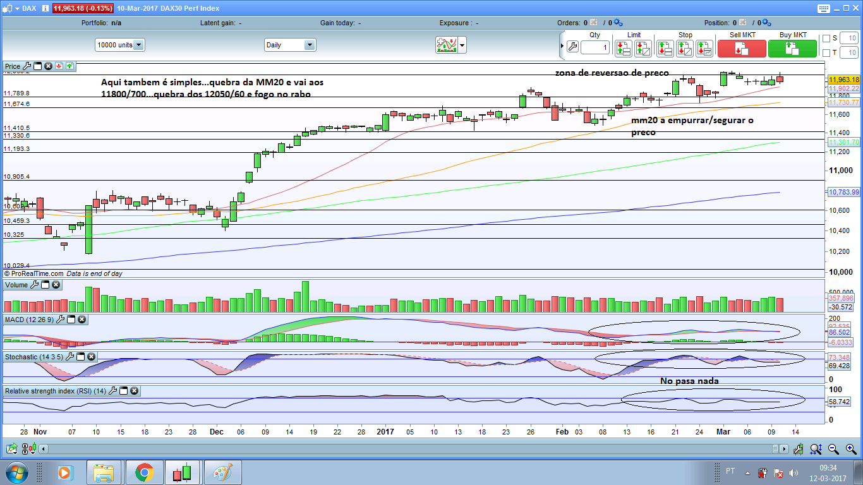Show hidden system tray icons arrow

(747, 473)
